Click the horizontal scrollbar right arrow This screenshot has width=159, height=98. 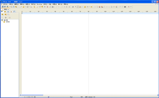(158, 95)
